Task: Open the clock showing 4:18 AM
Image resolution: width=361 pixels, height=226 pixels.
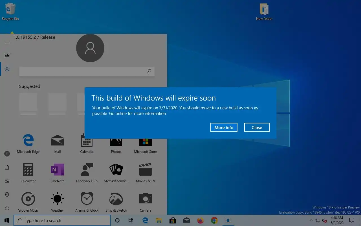Action: pos(336,220)
